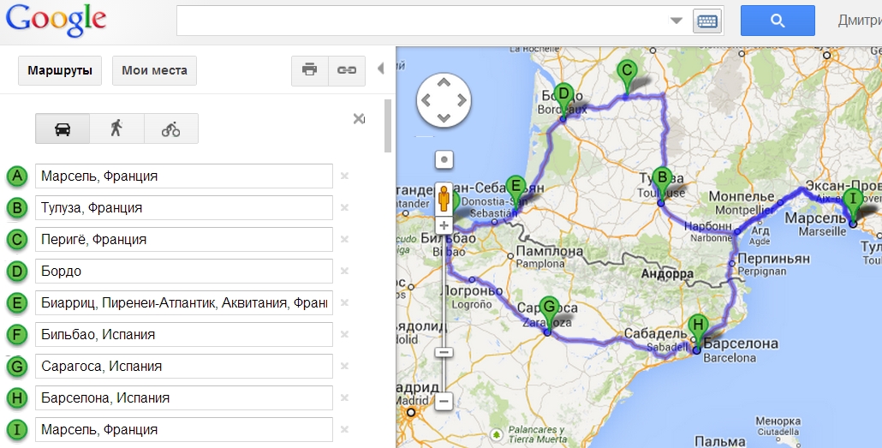Switch to bicycle directions mode
The image size is (882, 448).
[170, 128]
